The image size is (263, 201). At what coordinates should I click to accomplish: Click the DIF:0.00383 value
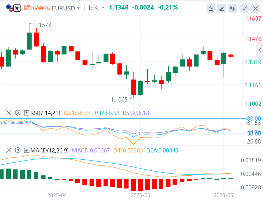pyautogui.click(x=128, y=150)
